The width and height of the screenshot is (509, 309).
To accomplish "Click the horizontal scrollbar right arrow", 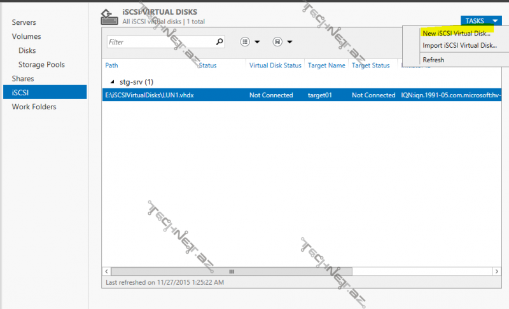I will 496,271.
